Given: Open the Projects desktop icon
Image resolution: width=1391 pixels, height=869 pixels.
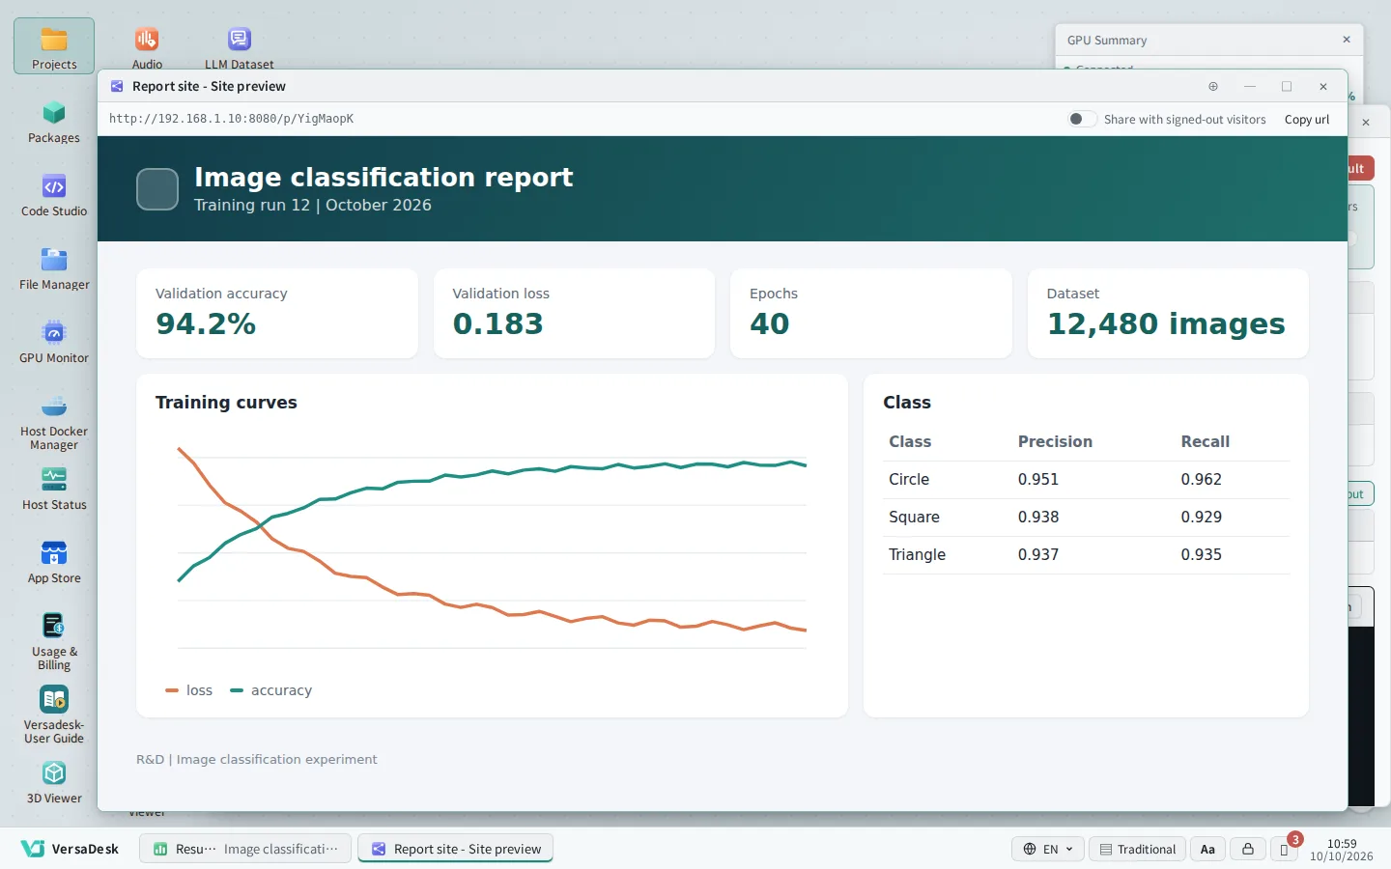Looking at the screenshot, I should 54,46.
